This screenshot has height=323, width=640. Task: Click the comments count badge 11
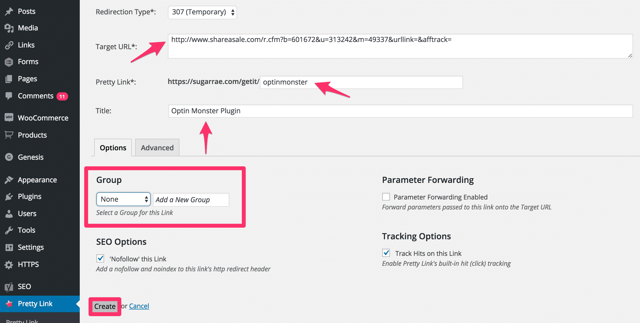pyautogui.click(x=62, y=96)
